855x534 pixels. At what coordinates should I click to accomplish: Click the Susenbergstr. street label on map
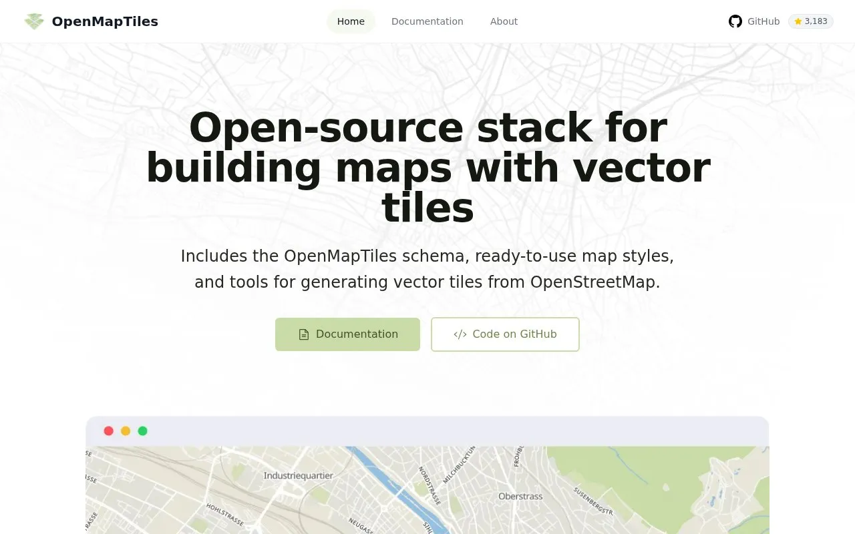point(593,501)
